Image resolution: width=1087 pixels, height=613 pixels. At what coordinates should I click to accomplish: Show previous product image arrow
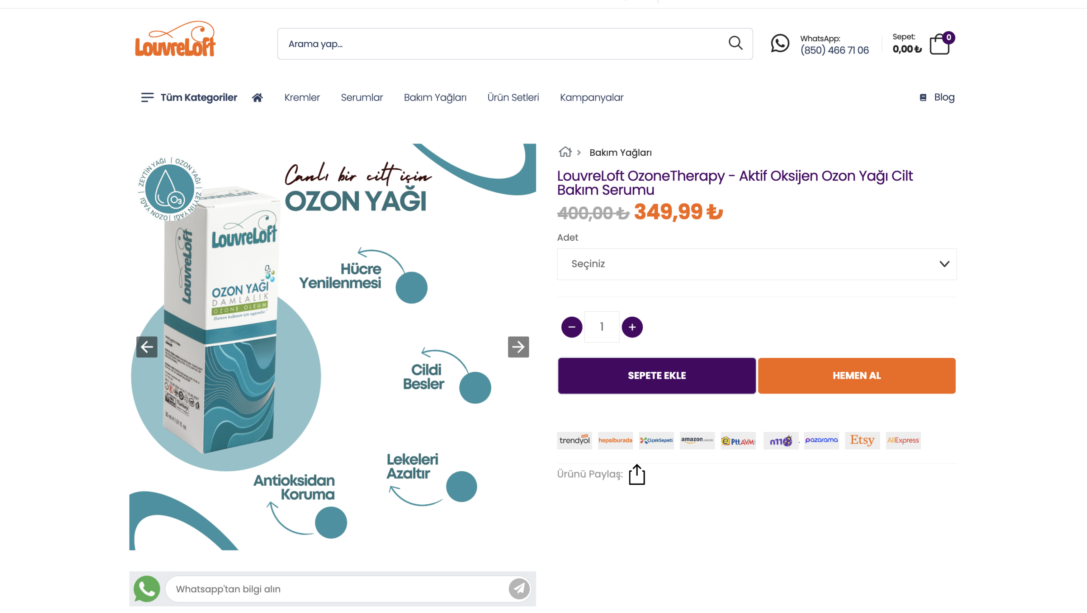pos(147,347)
